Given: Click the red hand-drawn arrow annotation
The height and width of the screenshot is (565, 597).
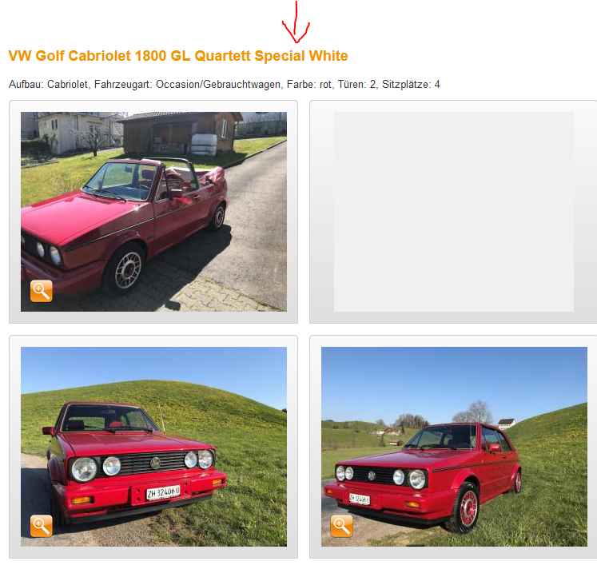Looking at the screenshot, I should (296, 22).
